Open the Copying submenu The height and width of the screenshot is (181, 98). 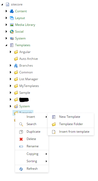(x=32, y=154)
